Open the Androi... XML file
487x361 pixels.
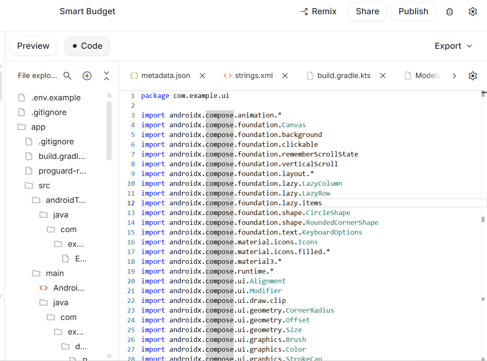(x=62, y=288)
